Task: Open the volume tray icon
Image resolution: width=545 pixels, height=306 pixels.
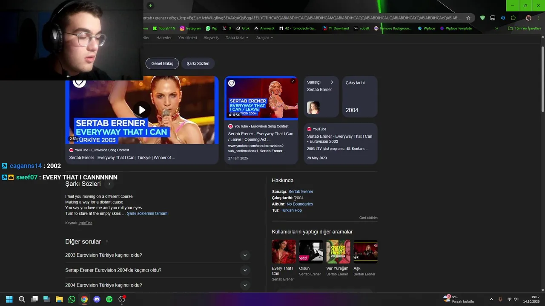Action: 516,299
